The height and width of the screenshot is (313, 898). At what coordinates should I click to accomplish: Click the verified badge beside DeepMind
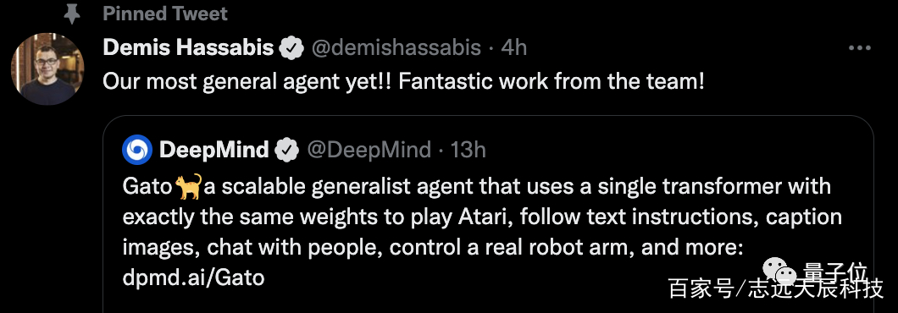pos(287,151)
